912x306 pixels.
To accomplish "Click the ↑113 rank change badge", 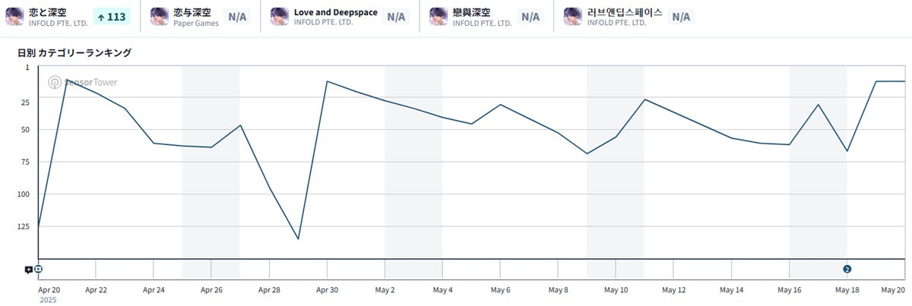I will pyautogui.click(x=112, y=17).
